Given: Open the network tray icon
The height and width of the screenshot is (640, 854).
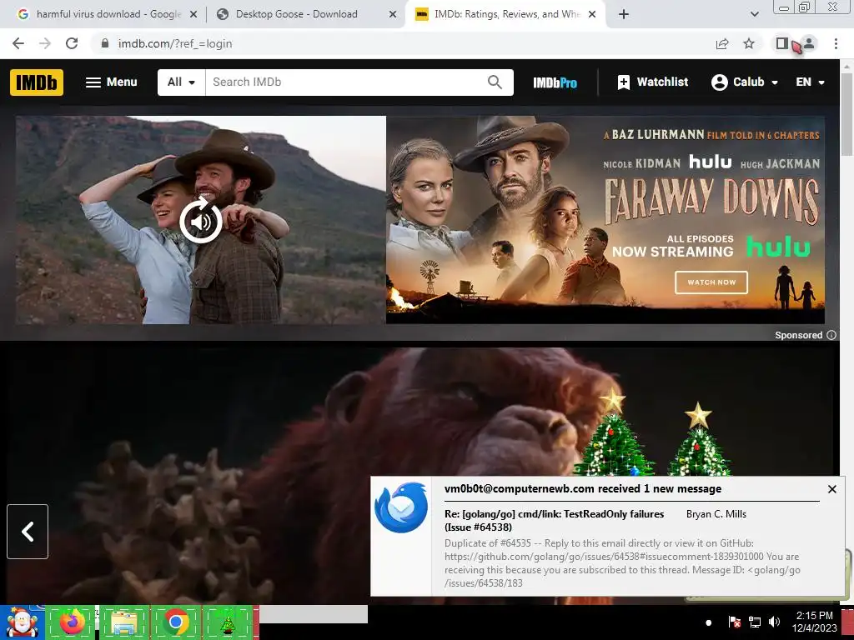Looking at the screenshot, I should pyautogui.click(x=754, y=622).
